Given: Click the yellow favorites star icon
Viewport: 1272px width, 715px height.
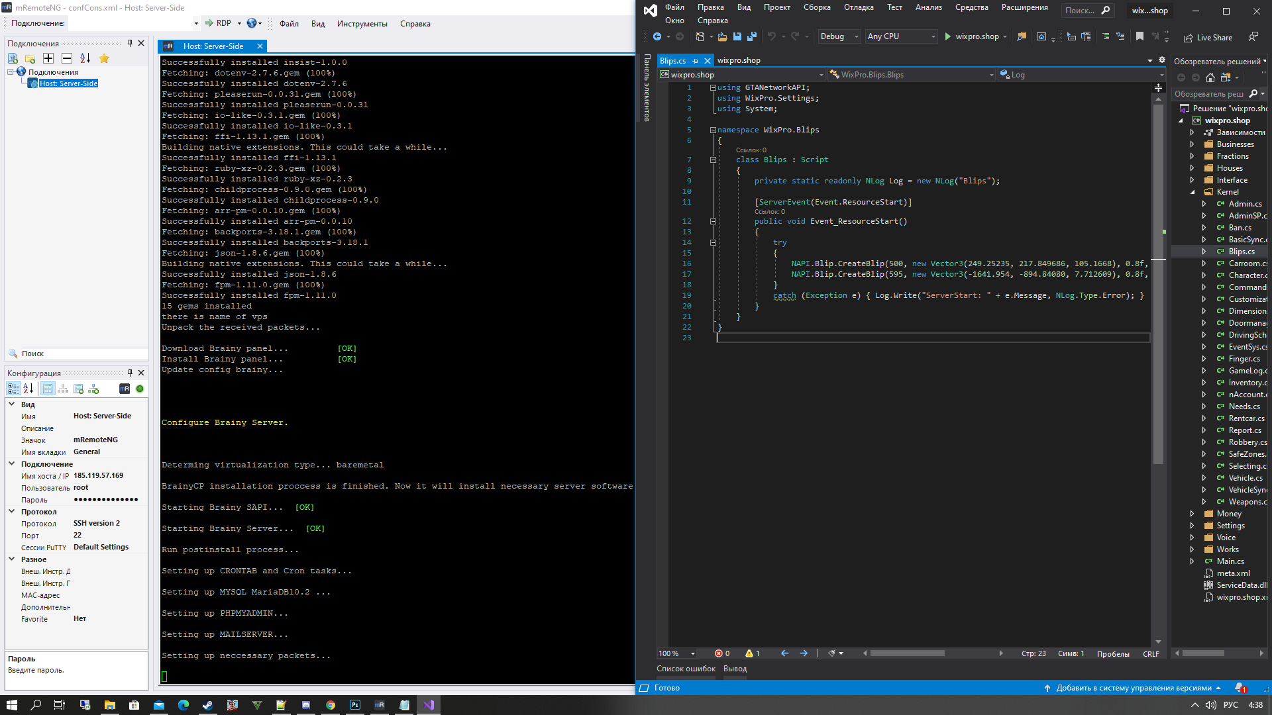Looking at the screenshot, I should 104,58.
